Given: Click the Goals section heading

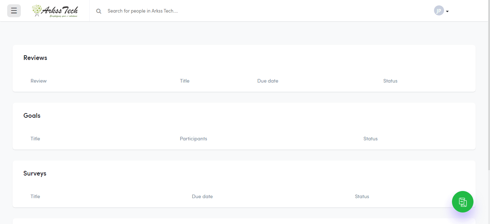Looking at the screenshot, I should tap(32, 116).
